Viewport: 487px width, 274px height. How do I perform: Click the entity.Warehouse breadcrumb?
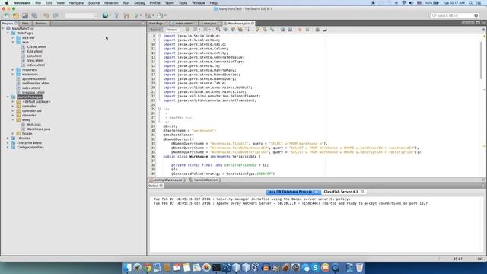click(x=168, y=180)
